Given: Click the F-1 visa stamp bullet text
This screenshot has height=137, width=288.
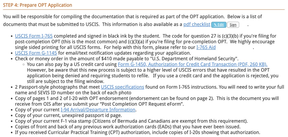Looking at the screenshot, I should [x=131, y=121].
